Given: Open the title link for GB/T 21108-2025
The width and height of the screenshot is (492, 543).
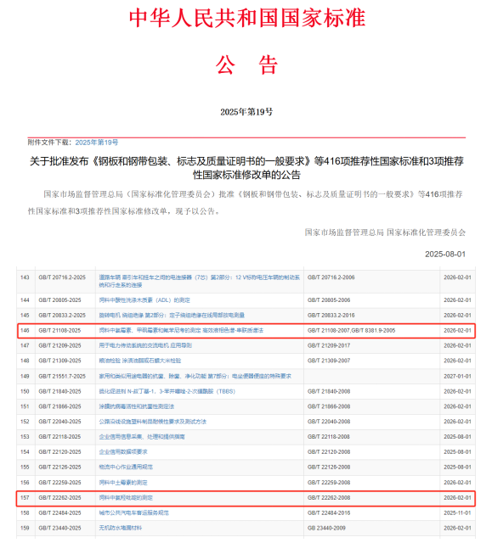Looking at the screenshot, I should [181, 330].
